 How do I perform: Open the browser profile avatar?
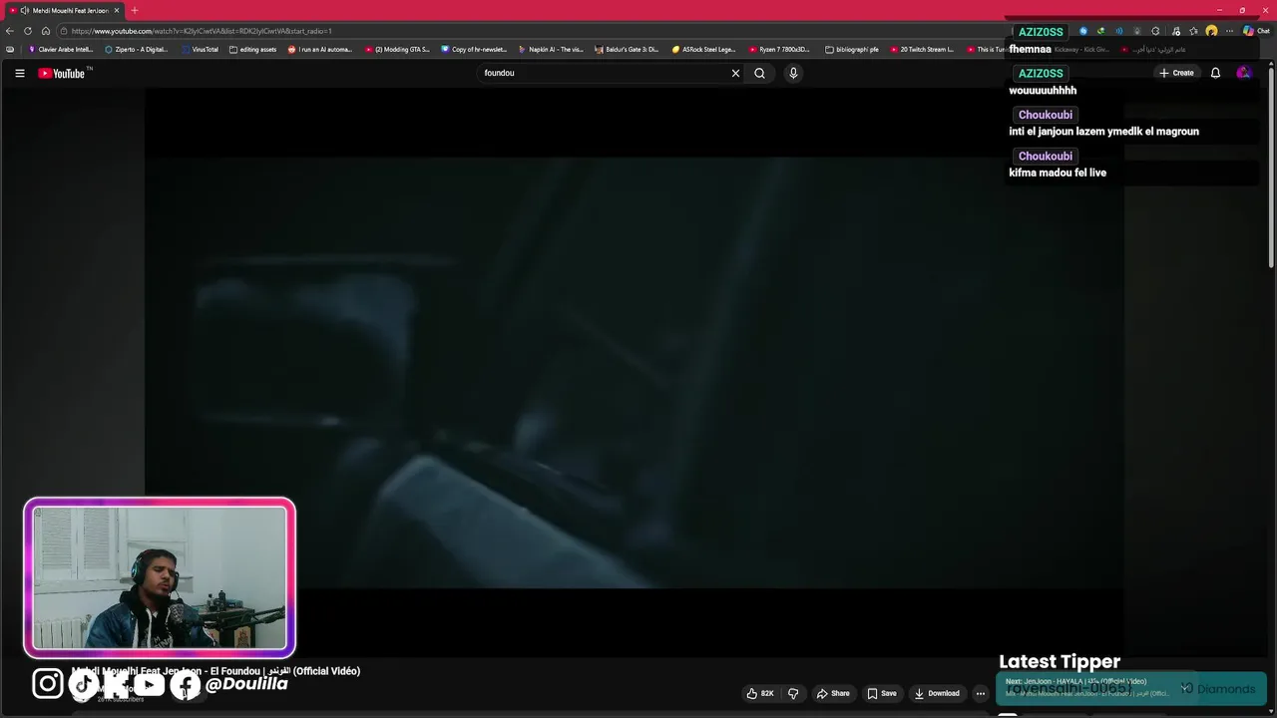(1211, 31)
